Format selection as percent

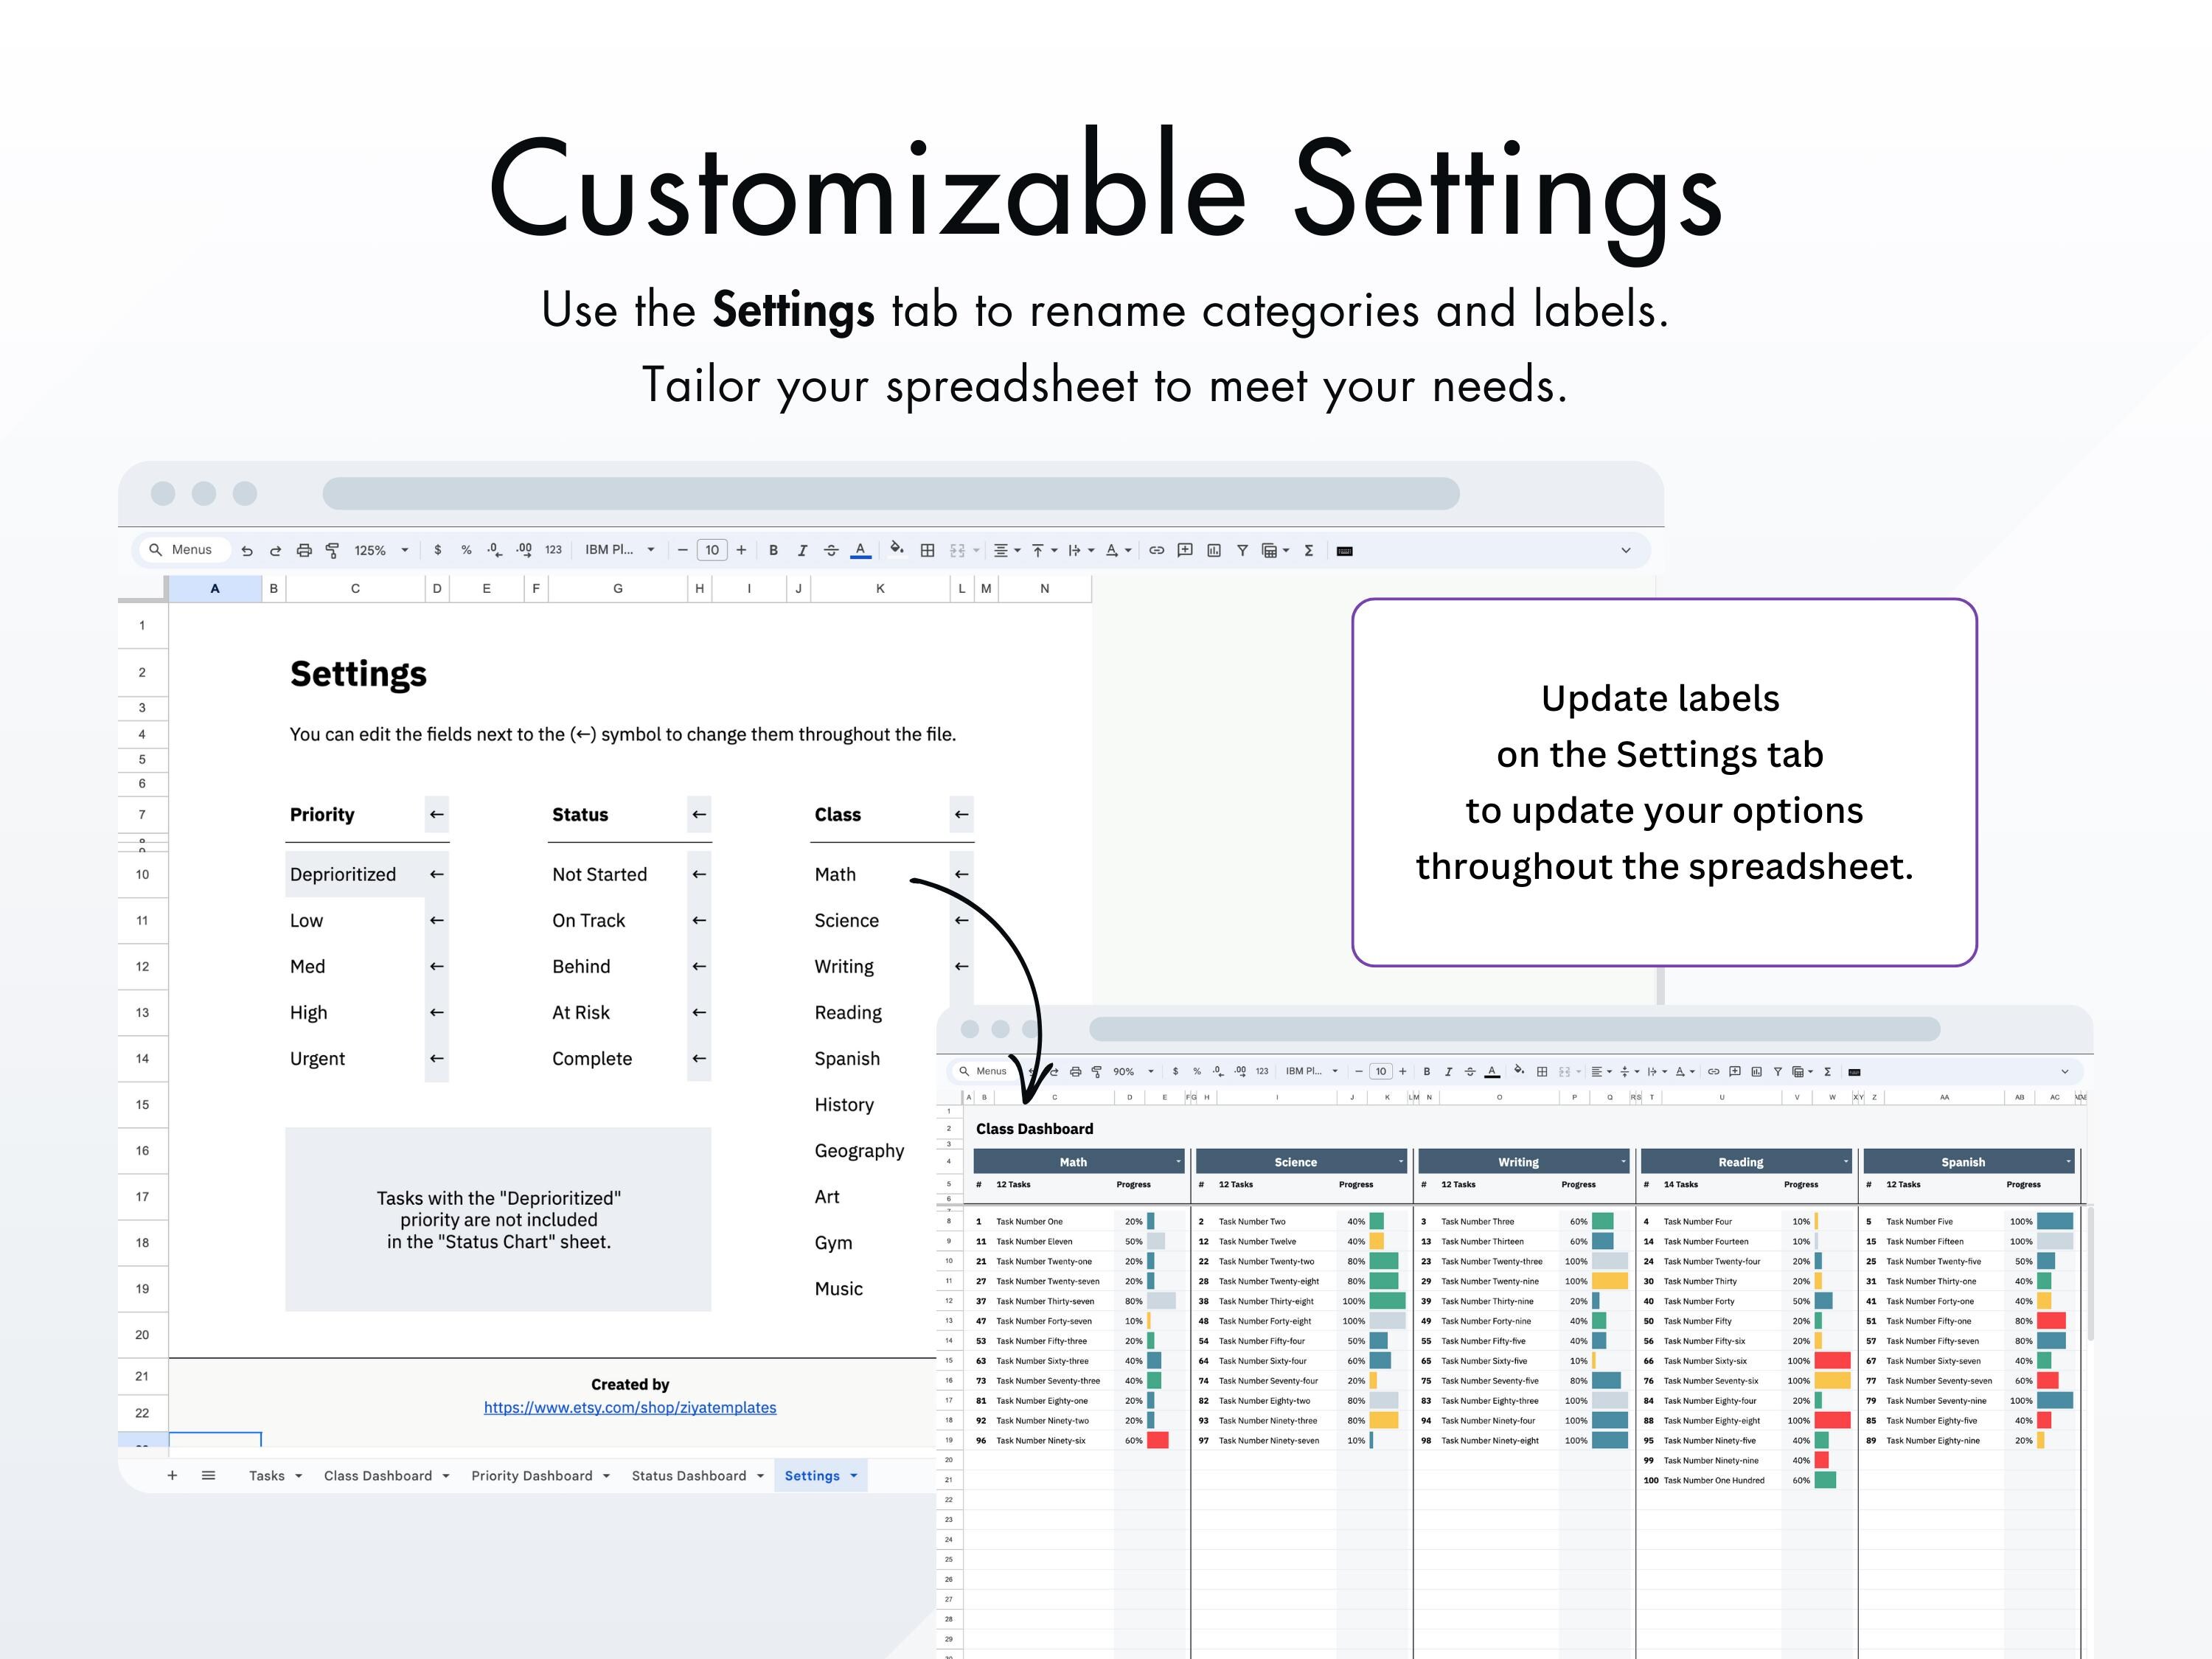[x=465, y=550]
